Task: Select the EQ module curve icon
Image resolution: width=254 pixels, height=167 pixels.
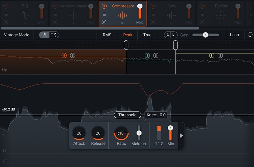Action: pos(25,15)
